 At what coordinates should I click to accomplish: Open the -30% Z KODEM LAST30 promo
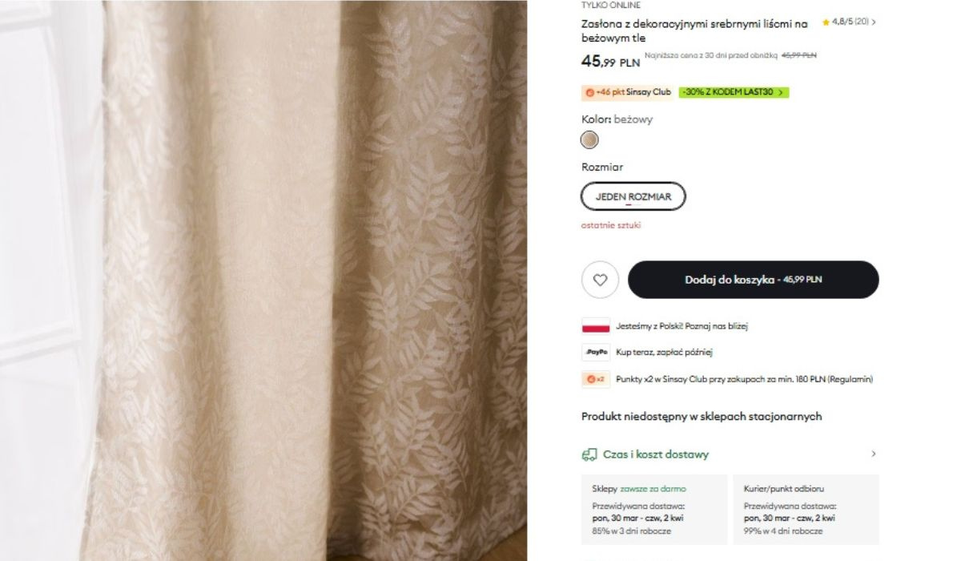click(733, 92)
